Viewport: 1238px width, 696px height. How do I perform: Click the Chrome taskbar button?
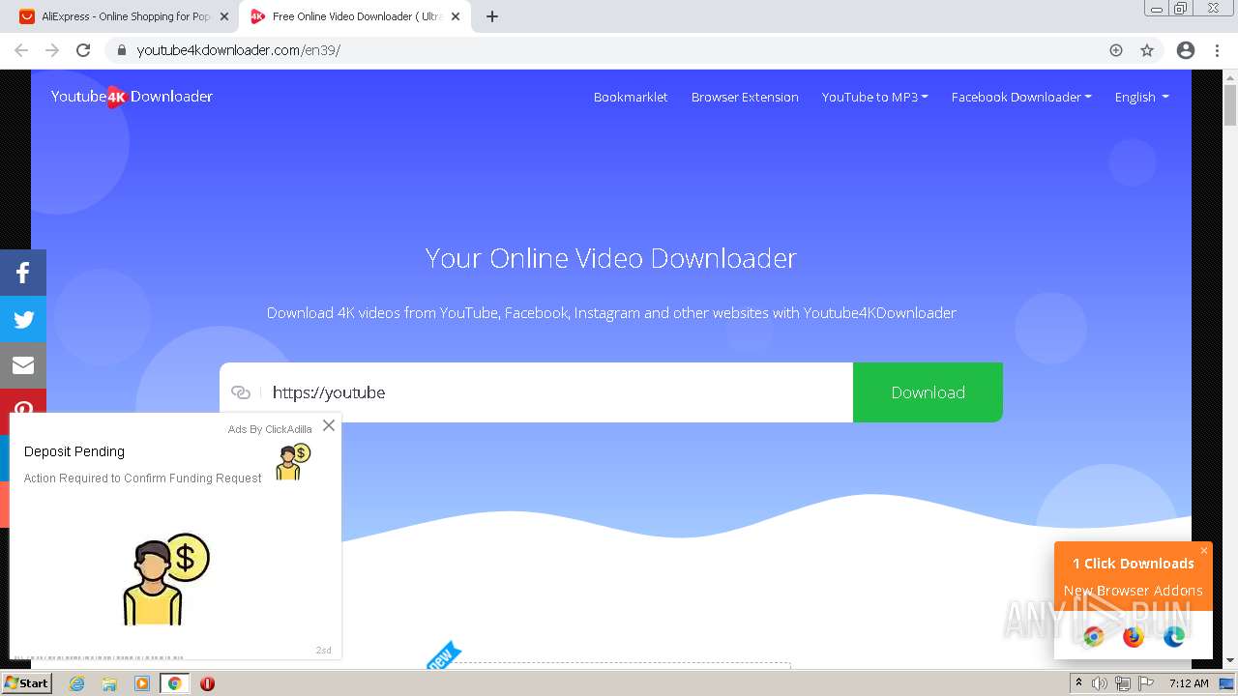[174, 683]
